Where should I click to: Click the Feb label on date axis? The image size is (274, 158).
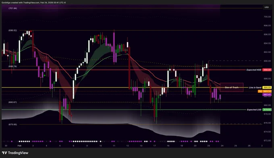coord(19,146)
